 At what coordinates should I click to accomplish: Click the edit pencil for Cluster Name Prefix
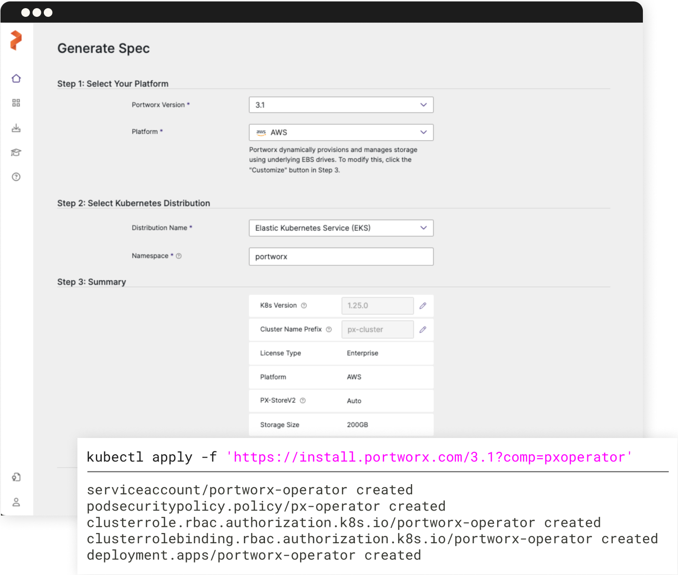click(x=423, y=330)
